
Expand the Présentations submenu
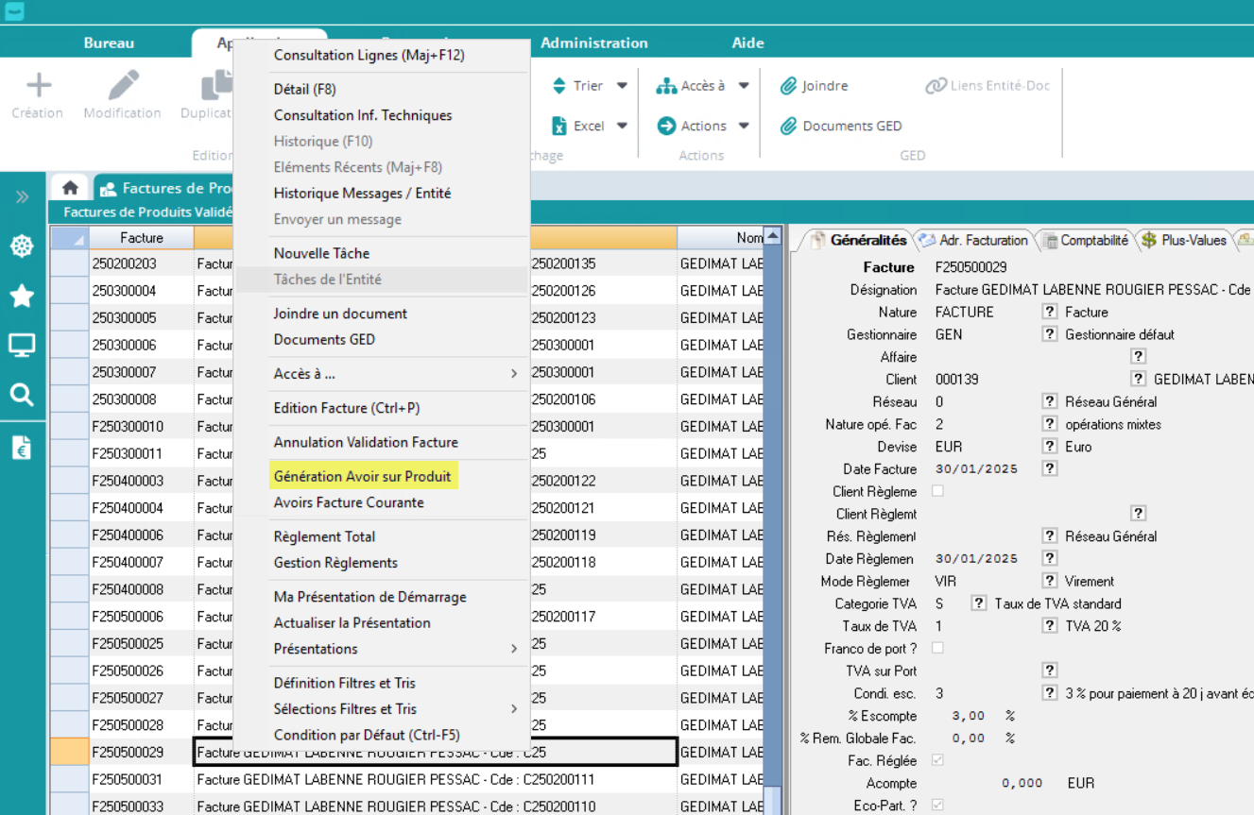514,649
